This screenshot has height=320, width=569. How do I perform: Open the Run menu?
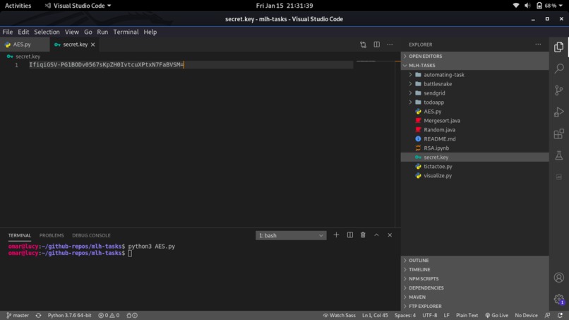(102, 32)
